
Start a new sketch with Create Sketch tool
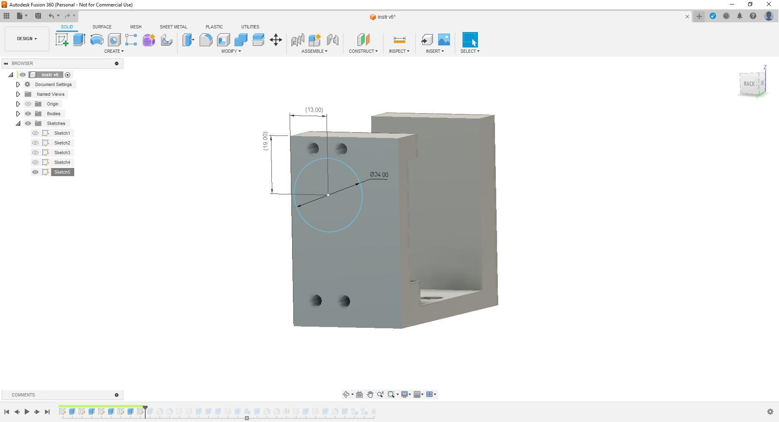point(62,40)
